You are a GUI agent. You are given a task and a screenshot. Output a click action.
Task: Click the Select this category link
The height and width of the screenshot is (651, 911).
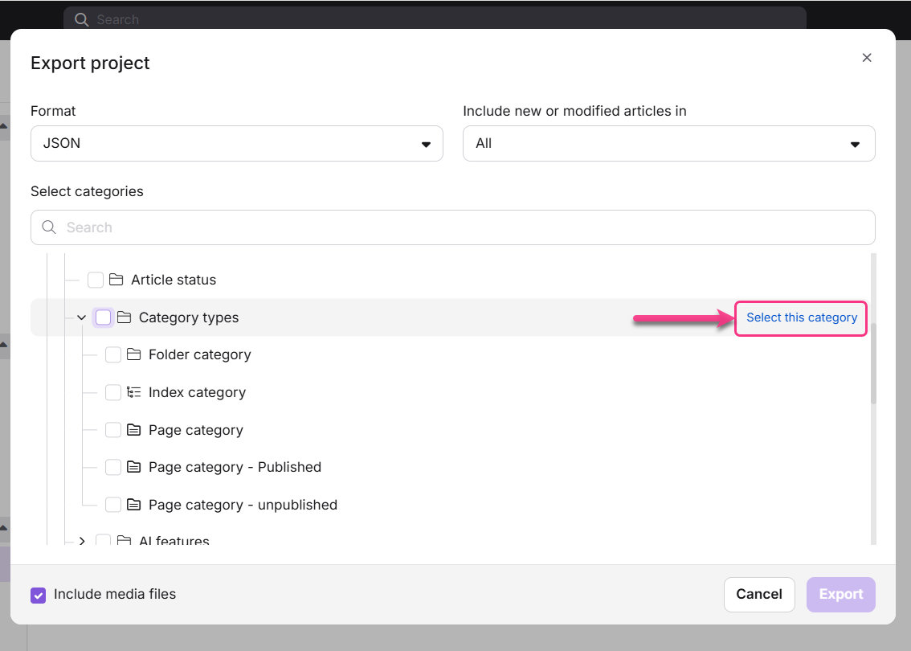coord(801,317)
